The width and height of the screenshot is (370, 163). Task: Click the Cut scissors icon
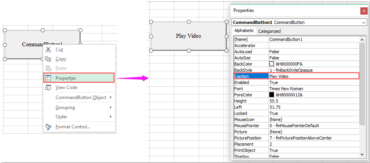[48, 50]
